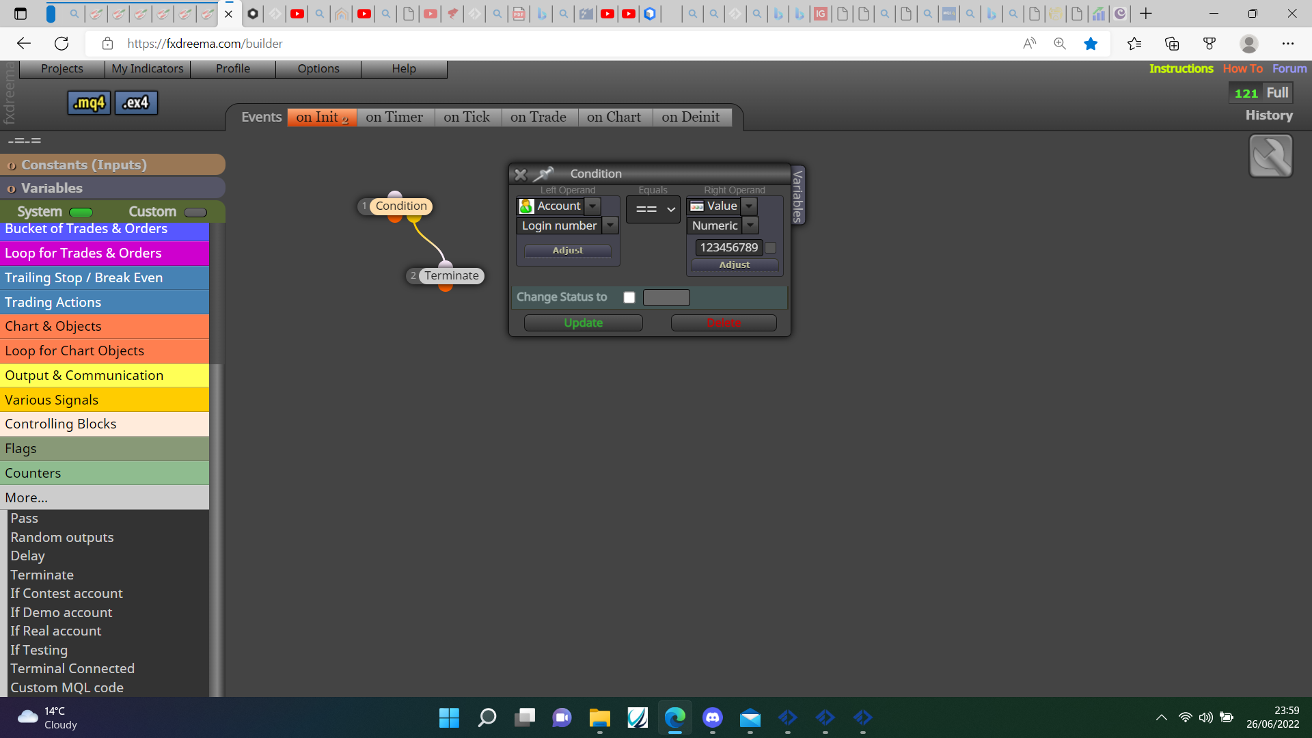Click the green Update button
The image size is (1312, 738).
click(584, 323)
